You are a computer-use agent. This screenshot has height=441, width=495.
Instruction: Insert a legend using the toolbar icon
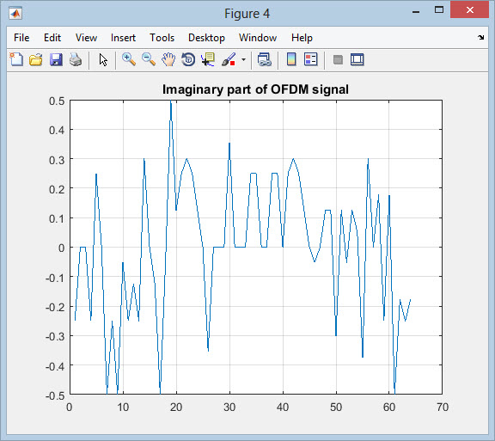[x=310, y=59]
